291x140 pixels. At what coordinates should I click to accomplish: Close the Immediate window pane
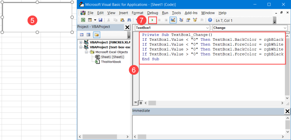click(x=287, y=111)
